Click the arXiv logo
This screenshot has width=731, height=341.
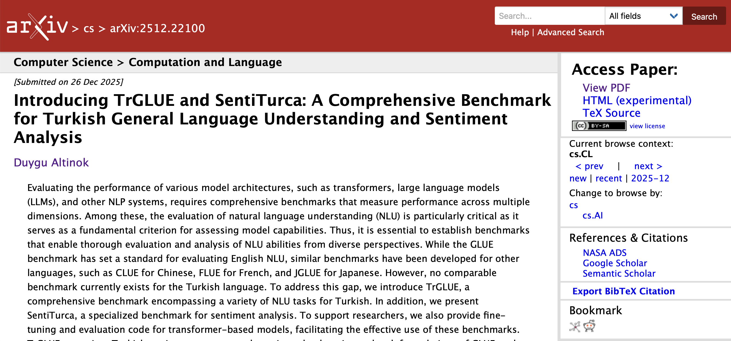[x=37, y=27]
